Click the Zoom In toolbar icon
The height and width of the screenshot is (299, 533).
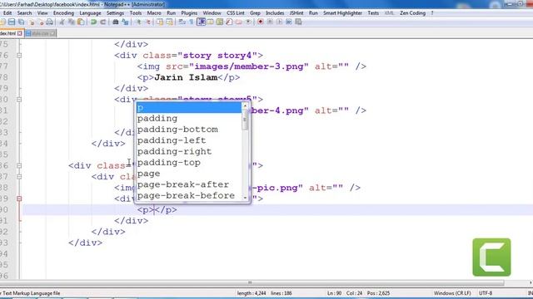139,22
